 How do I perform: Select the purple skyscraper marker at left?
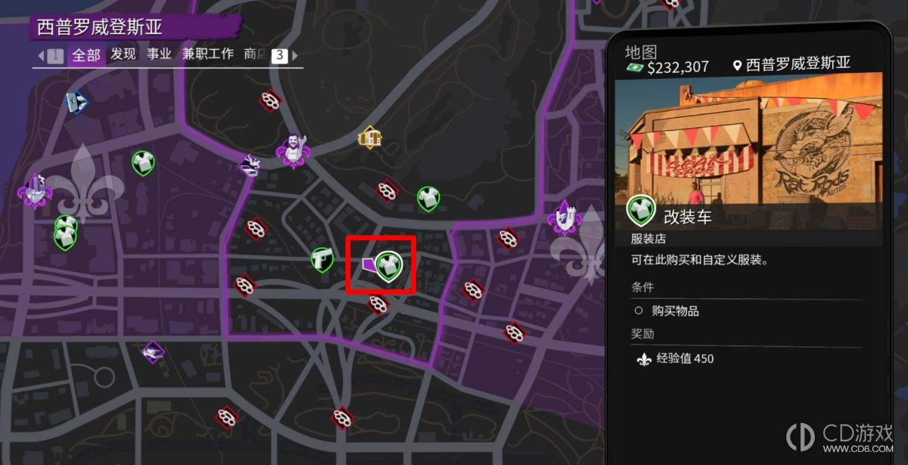coord(34,190)
